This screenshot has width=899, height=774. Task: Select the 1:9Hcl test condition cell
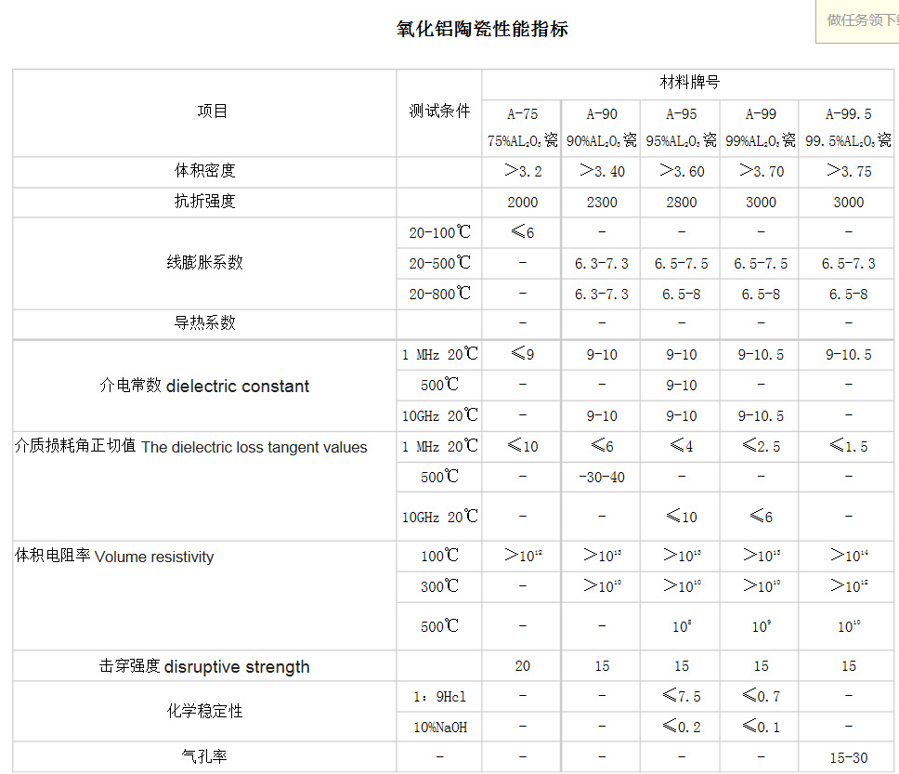click(x=439, y=696)
